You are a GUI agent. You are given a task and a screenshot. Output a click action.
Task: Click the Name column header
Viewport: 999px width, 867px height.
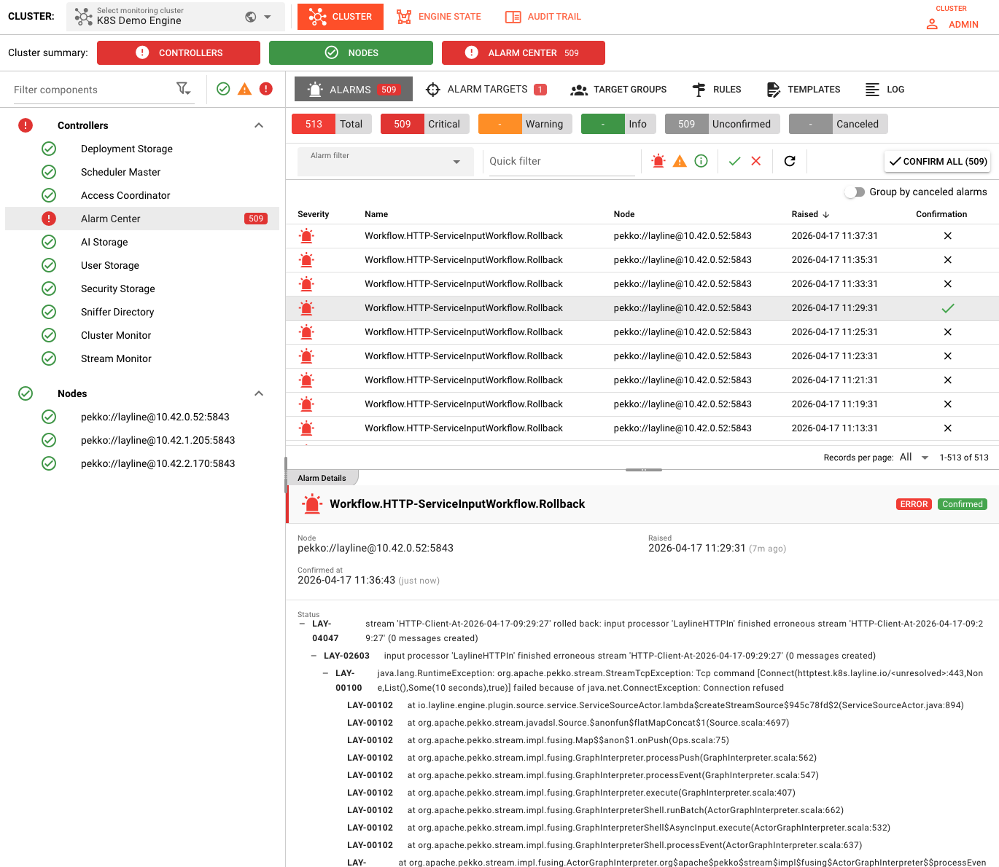tap(376, 214)
